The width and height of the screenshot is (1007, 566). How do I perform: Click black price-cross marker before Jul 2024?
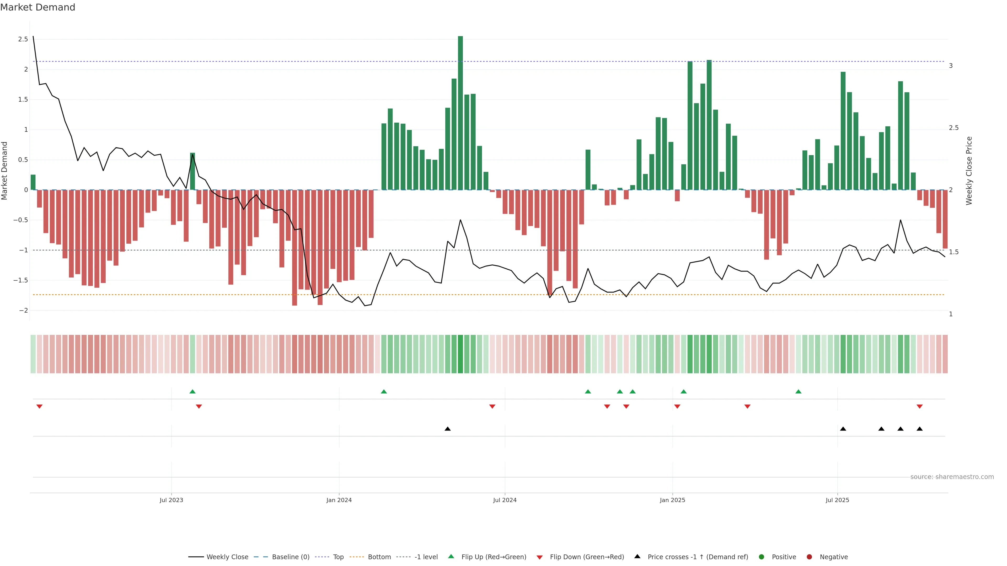448,429
